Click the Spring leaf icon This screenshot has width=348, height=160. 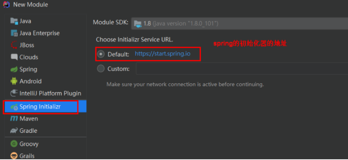14,69
